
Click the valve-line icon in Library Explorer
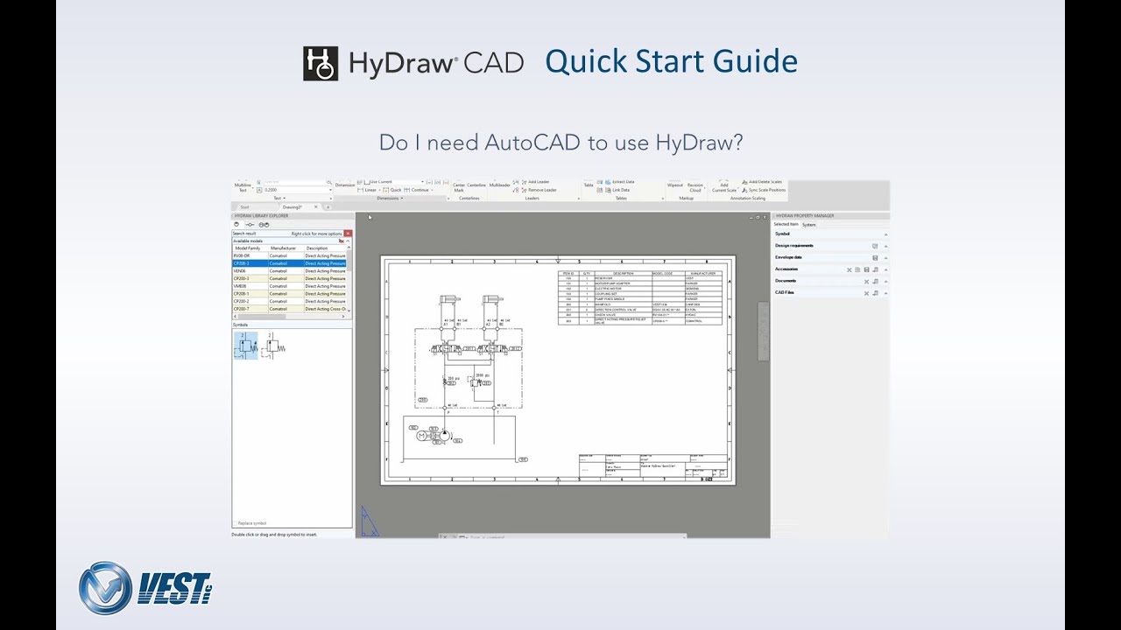click(x=250, y=225)
